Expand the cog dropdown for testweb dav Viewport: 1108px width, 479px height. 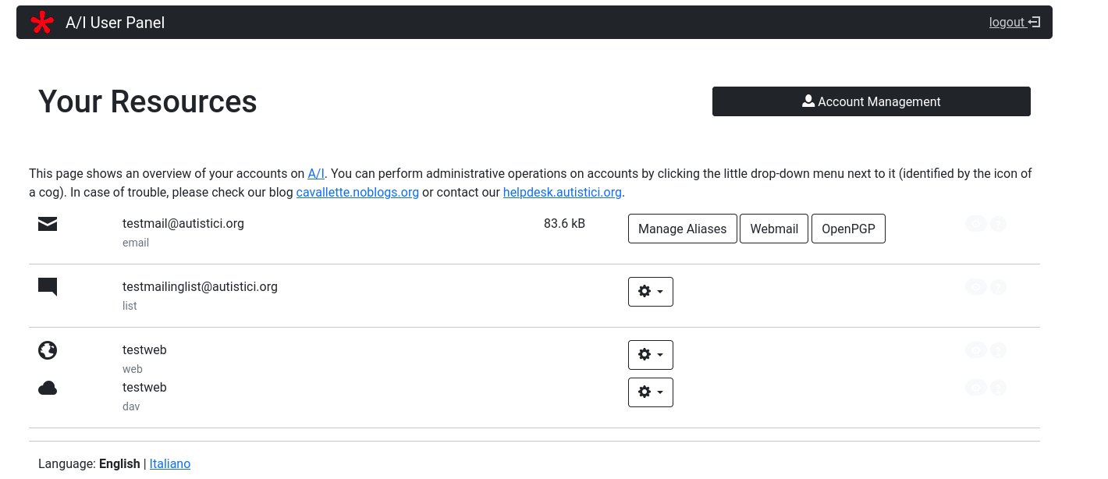point(650,392)
